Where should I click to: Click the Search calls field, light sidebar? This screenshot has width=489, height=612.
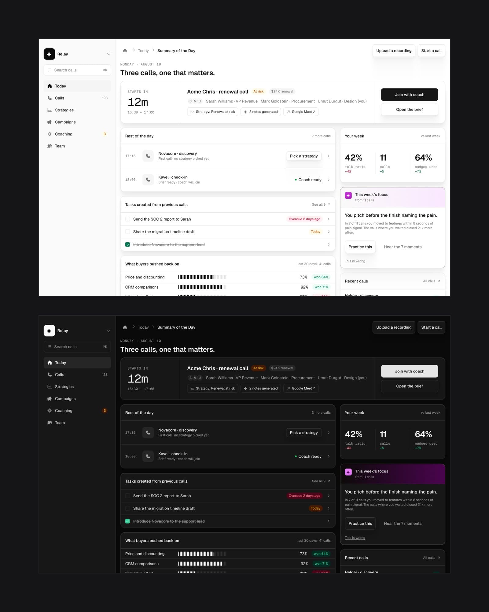tap(77, 70)
